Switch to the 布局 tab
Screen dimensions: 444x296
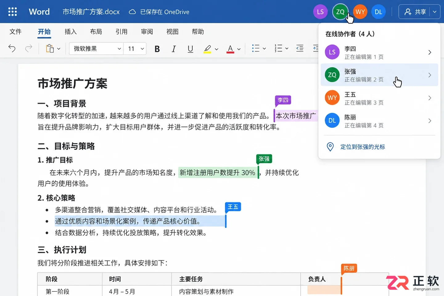[x=96, y=31]
